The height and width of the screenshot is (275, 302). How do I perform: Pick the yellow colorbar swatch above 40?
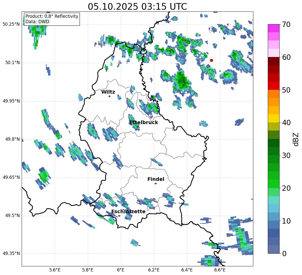(274, 118)
